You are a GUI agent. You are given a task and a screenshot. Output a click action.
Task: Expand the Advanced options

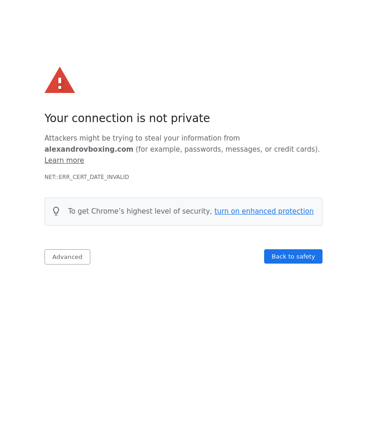67,257
